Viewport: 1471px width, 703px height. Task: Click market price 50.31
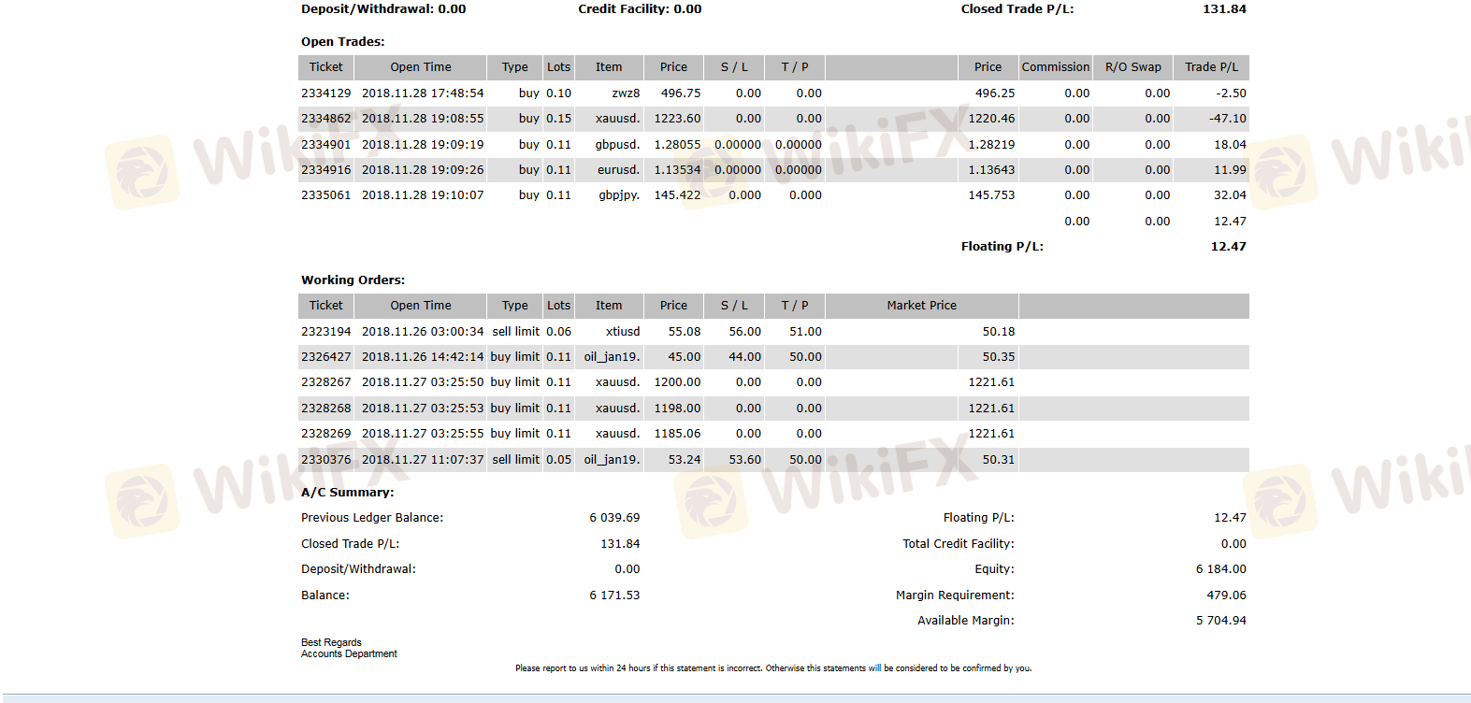coord(999,460)
